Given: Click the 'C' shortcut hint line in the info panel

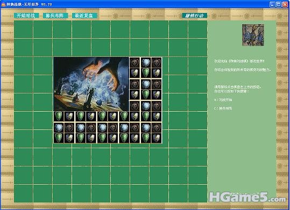Looking at the screenshot, I should tap(223, 108).
